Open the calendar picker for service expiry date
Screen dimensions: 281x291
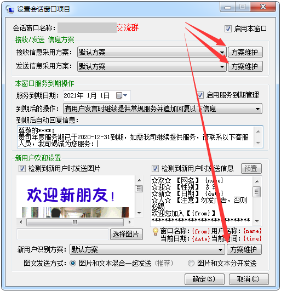pos(122,95)
